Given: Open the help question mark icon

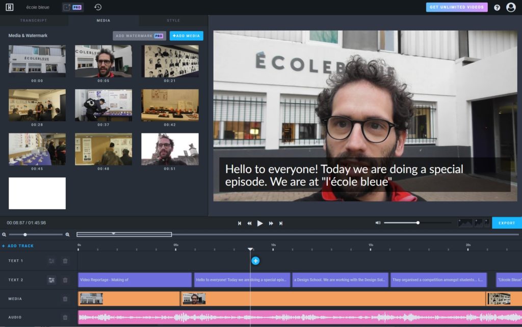Looking at the screenshot, I should pyautogui.click(x=497, y=7).
